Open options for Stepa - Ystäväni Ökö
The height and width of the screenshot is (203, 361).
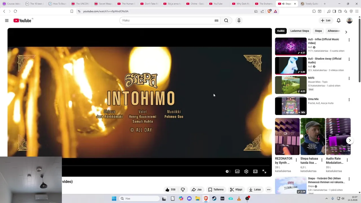point(349,179)
